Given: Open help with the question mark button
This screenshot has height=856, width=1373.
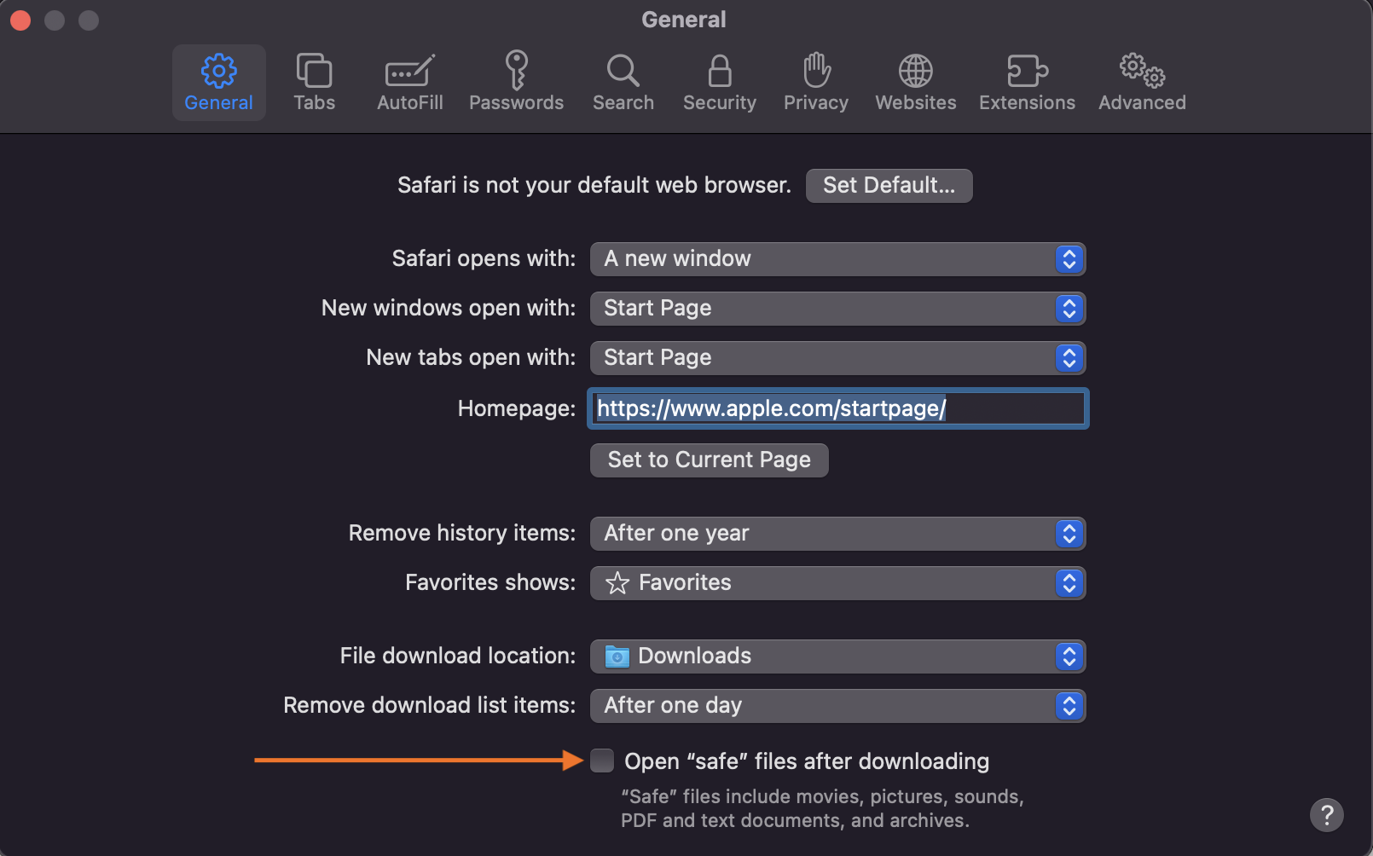Looking at the screenshot, I should pyautogui.click(x=1326, y=815).
